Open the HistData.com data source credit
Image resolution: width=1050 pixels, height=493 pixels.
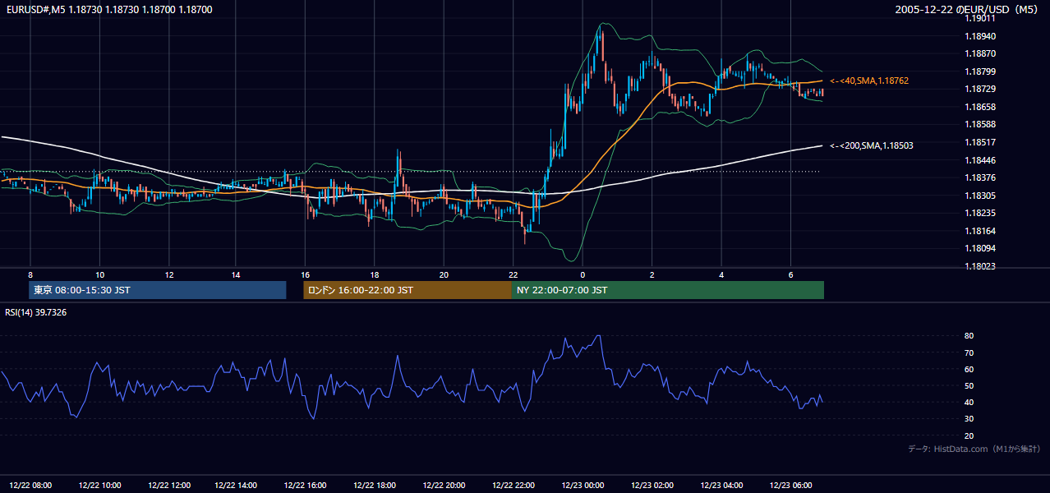pyautogui.click(x=974, y=449)
